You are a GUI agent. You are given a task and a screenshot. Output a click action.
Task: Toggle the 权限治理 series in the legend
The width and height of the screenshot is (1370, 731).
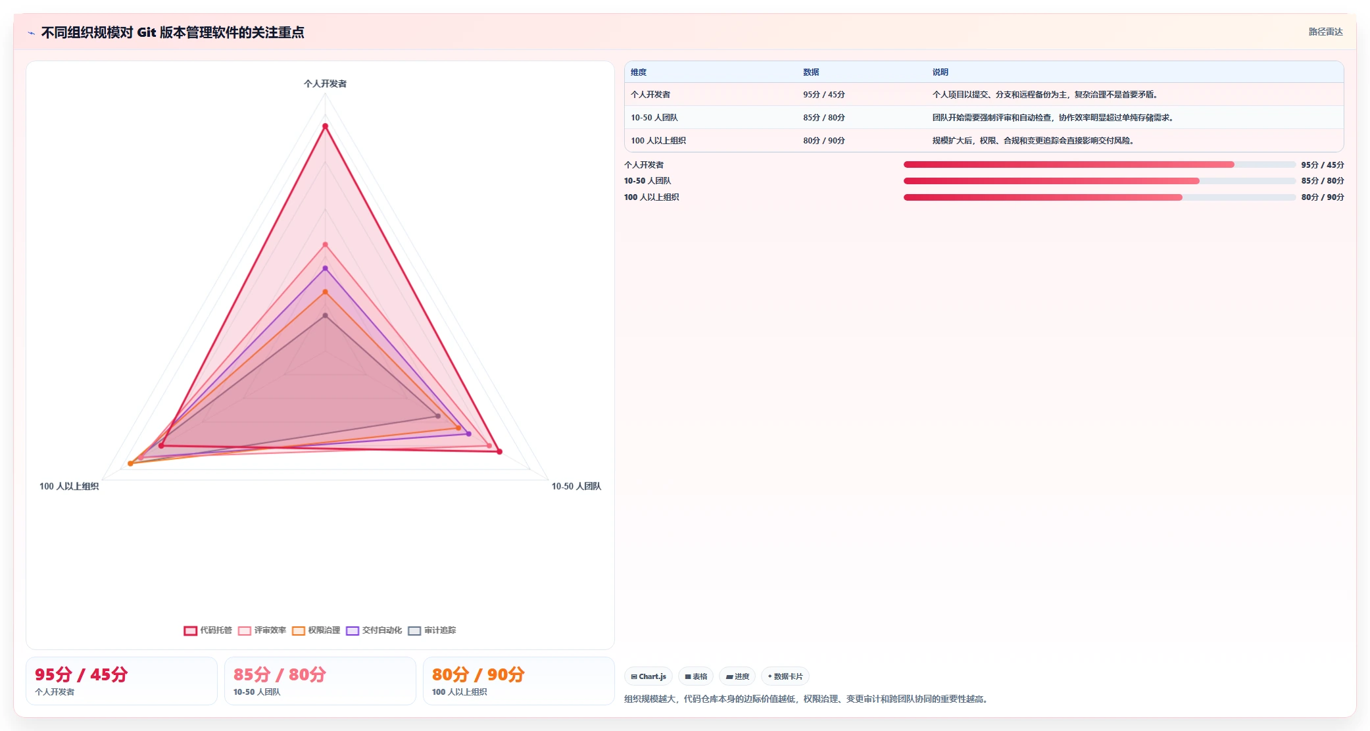316,630
